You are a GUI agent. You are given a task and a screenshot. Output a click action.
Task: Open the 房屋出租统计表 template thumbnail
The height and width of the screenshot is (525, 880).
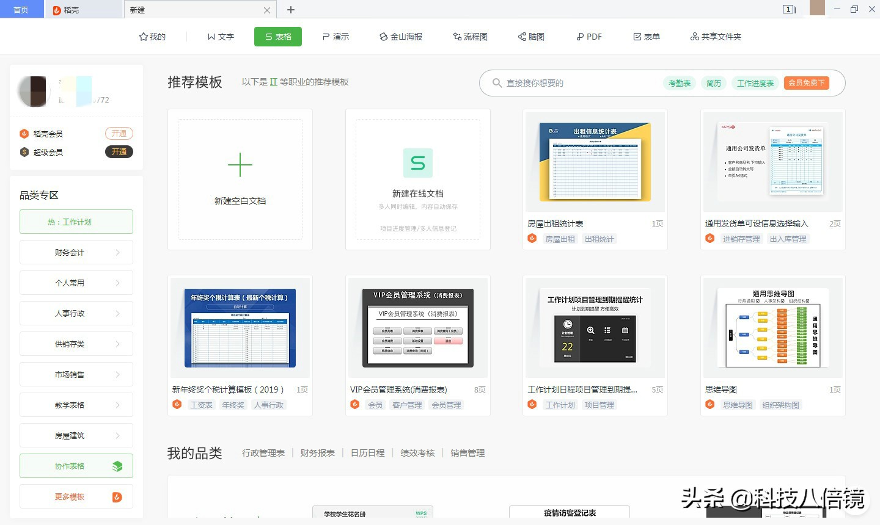(594, 161)
